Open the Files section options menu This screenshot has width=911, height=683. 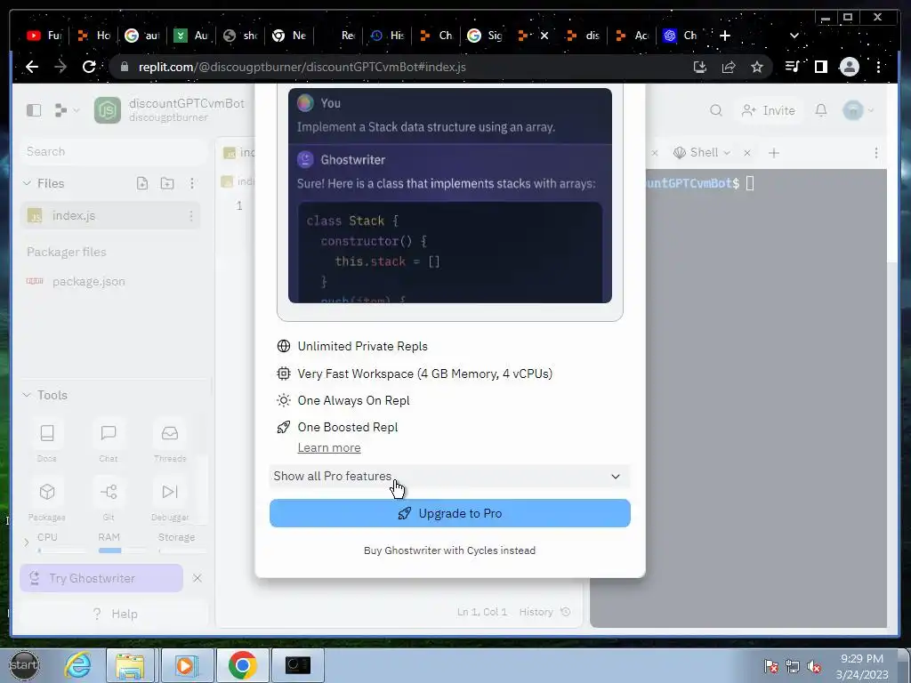coord(192,183)
